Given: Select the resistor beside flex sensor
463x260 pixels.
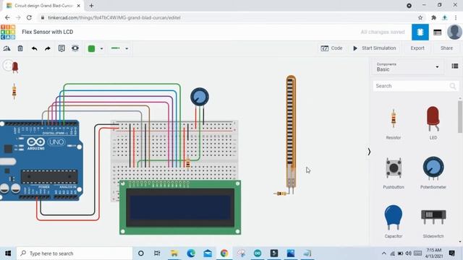Looking at the screenshot, I should (281, 194).
